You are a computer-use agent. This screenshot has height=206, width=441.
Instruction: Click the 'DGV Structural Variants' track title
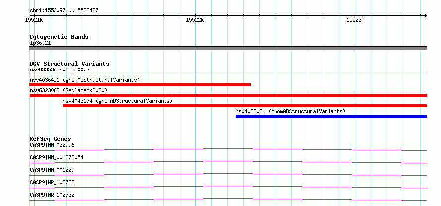[69, 64]
